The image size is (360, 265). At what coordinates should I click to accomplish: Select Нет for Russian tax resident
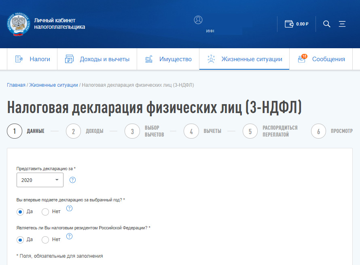click(45, 240)
